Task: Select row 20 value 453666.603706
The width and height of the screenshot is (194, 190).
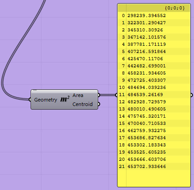Action: [x=147, y=159]
